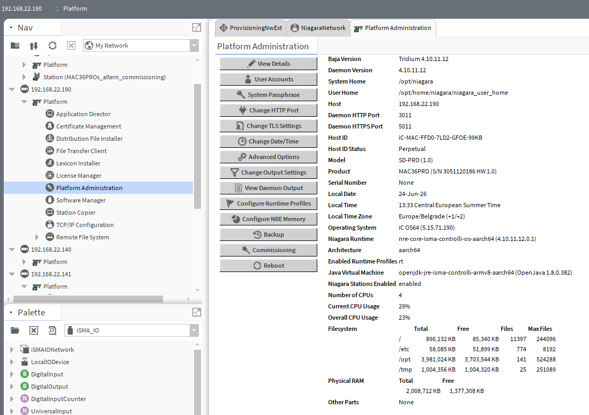This screenshot has width=589, height=415.
Task: Click the greyed close X icon in Nav toolbar
Action: click(71, 46)
